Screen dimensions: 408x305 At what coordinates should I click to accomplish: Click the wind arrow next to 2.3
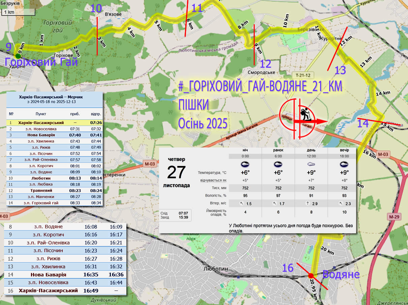341,204
